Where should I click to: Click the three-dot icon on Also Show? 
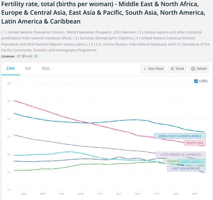point(145,69)
